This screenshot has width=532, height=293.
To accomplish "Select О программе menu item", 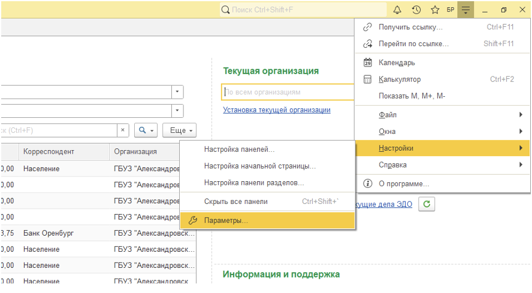I will [x=442, y=184].
